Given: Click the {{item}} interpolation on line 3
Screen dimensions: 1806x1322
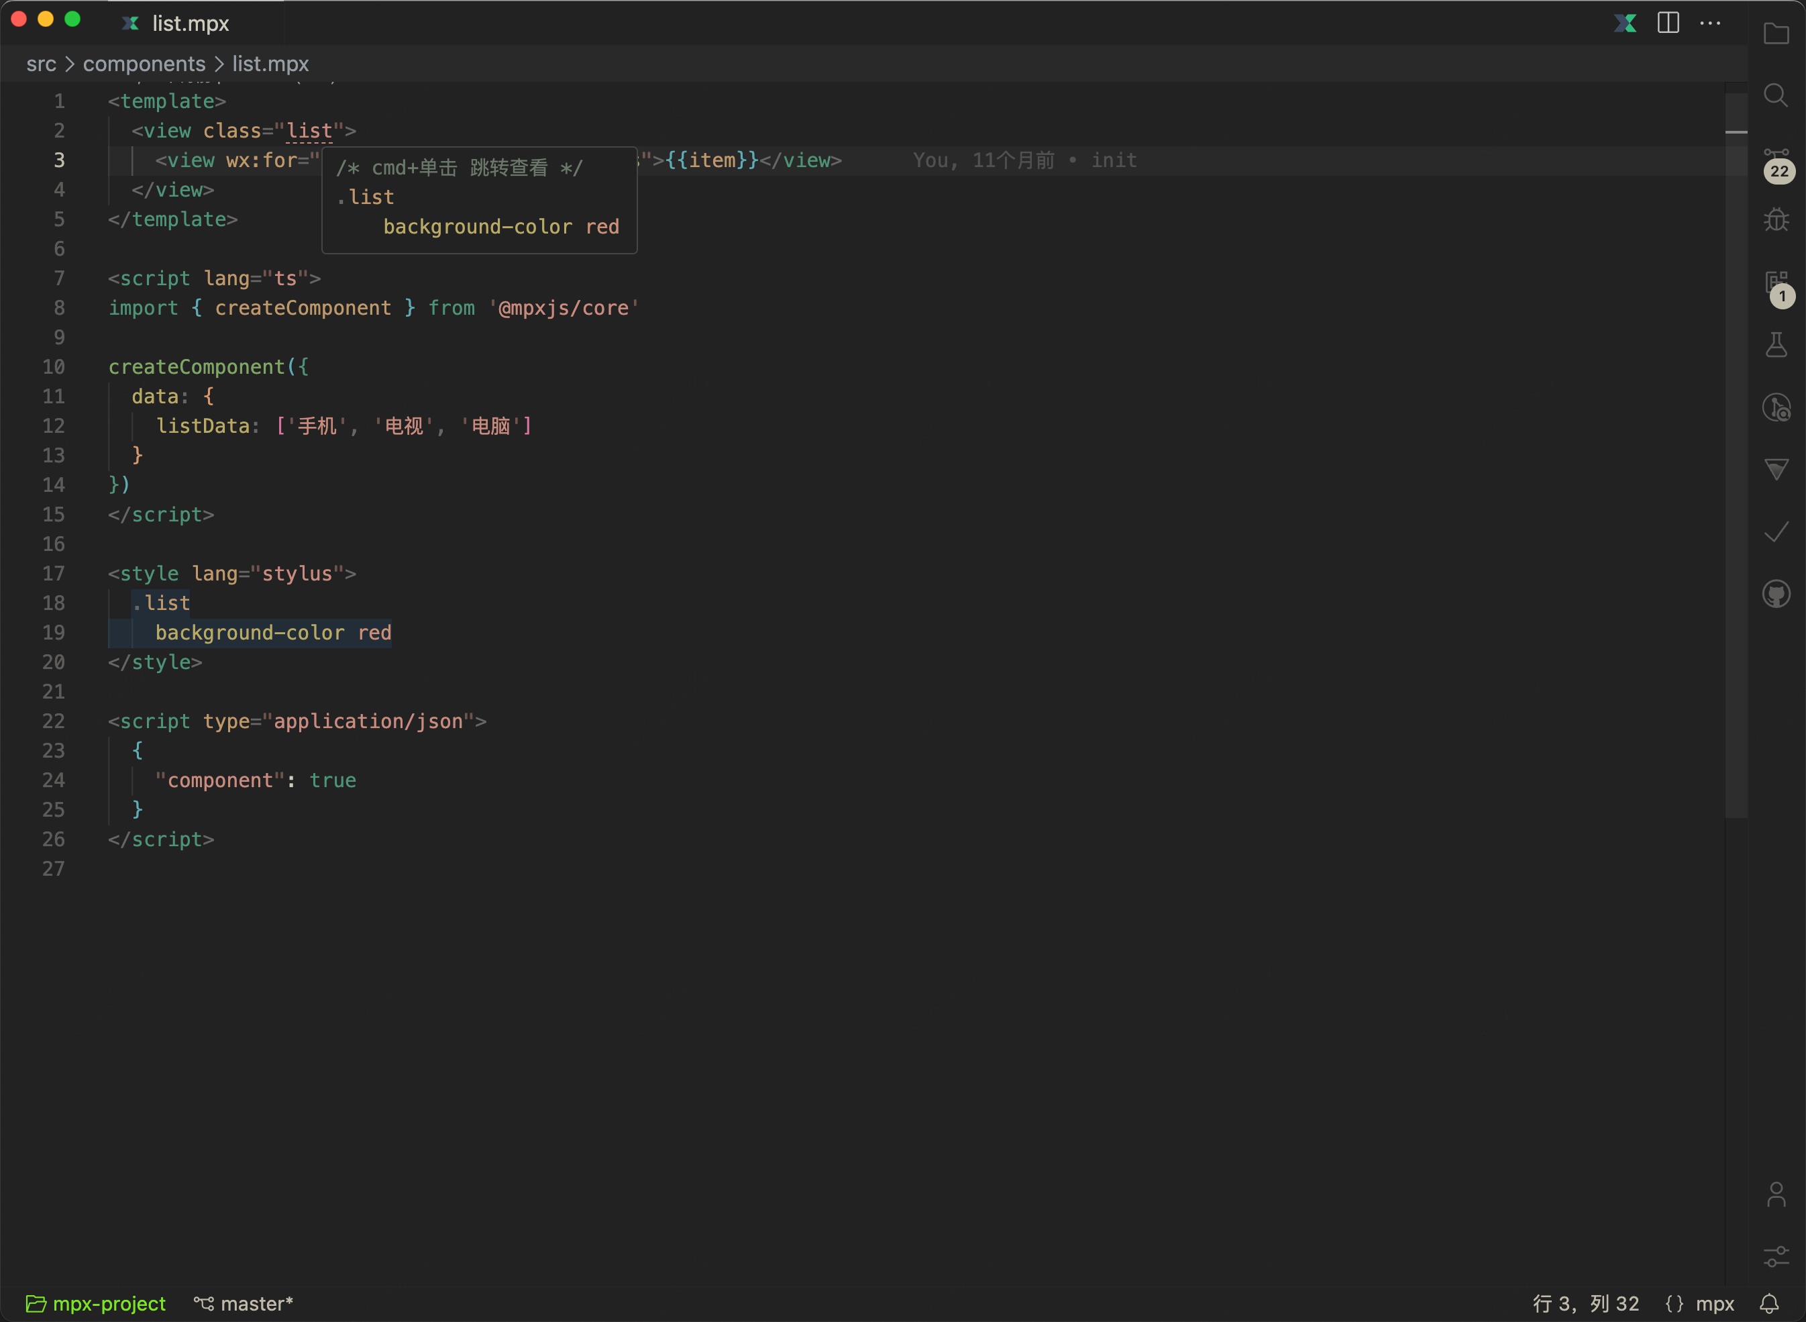Looking at the screenshot, I should (712, 160).
